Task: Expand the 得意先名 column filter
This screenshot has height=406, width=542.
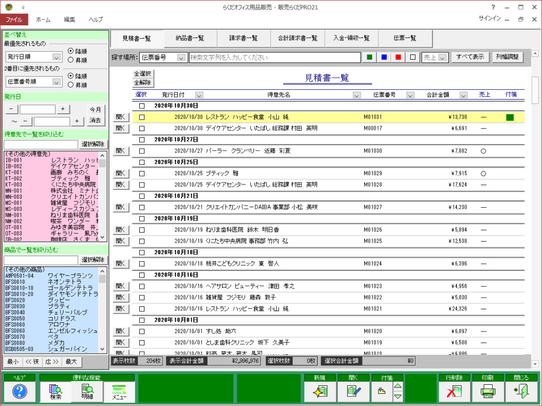Action: [357, 95]
